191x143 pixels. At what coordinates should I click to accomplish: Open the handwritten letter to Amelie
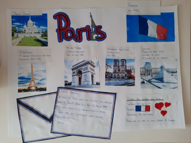coord(83,112)
